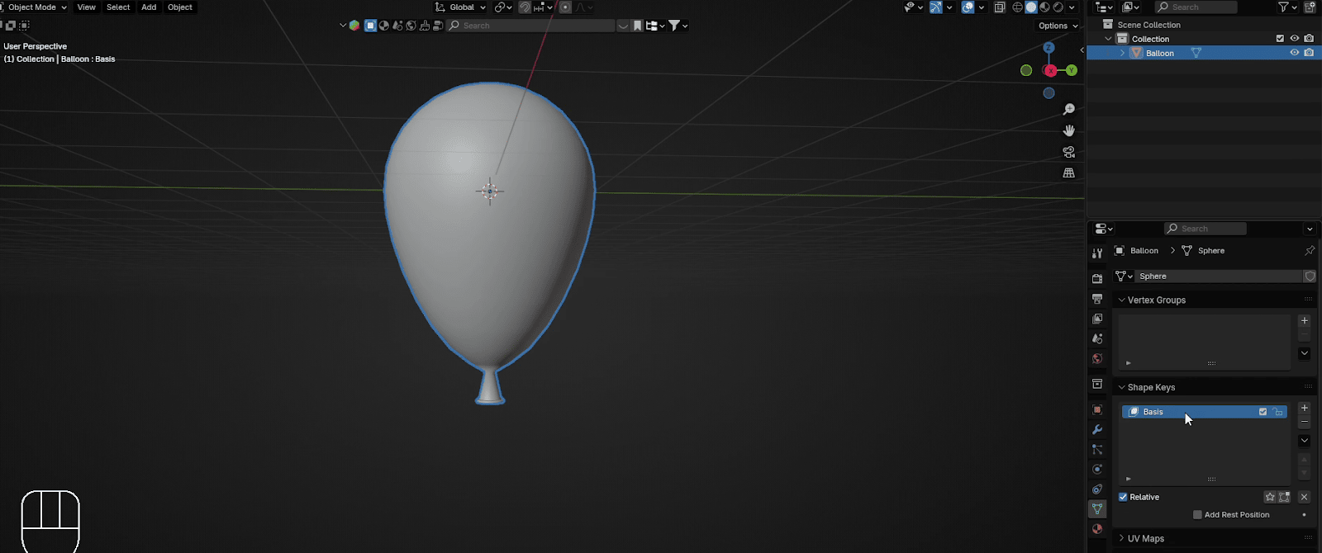The height and width of the screenshot is (553, 1322).
Task: Hide the Balloon object in viewport
Action: [x=1294, y=53]
